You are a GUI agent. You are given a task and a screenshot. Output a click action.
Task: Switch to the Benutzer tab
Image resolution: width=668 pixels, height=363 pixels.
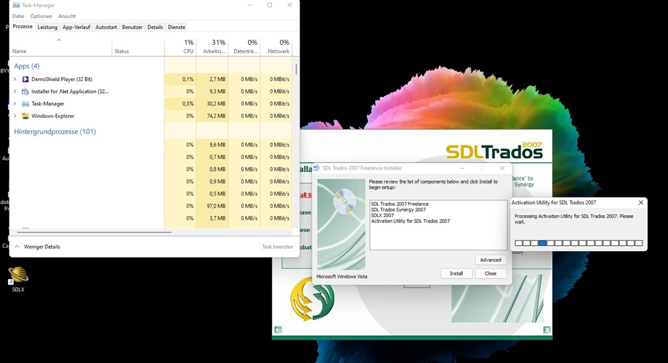click(x=132, y=27)
